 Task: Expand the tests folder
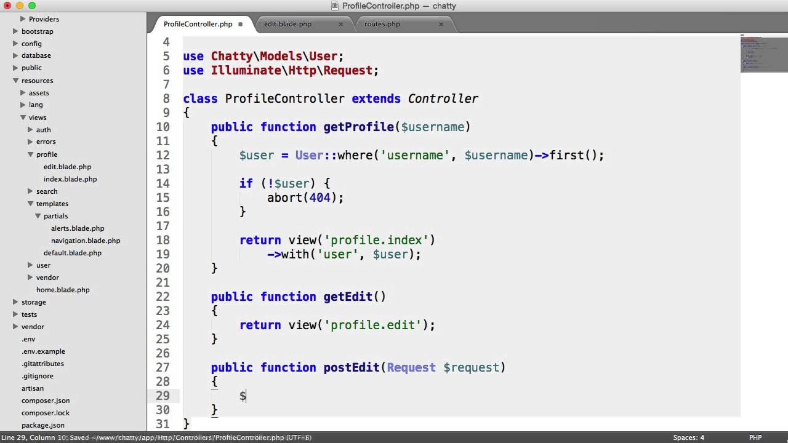(x=15, y=314)
